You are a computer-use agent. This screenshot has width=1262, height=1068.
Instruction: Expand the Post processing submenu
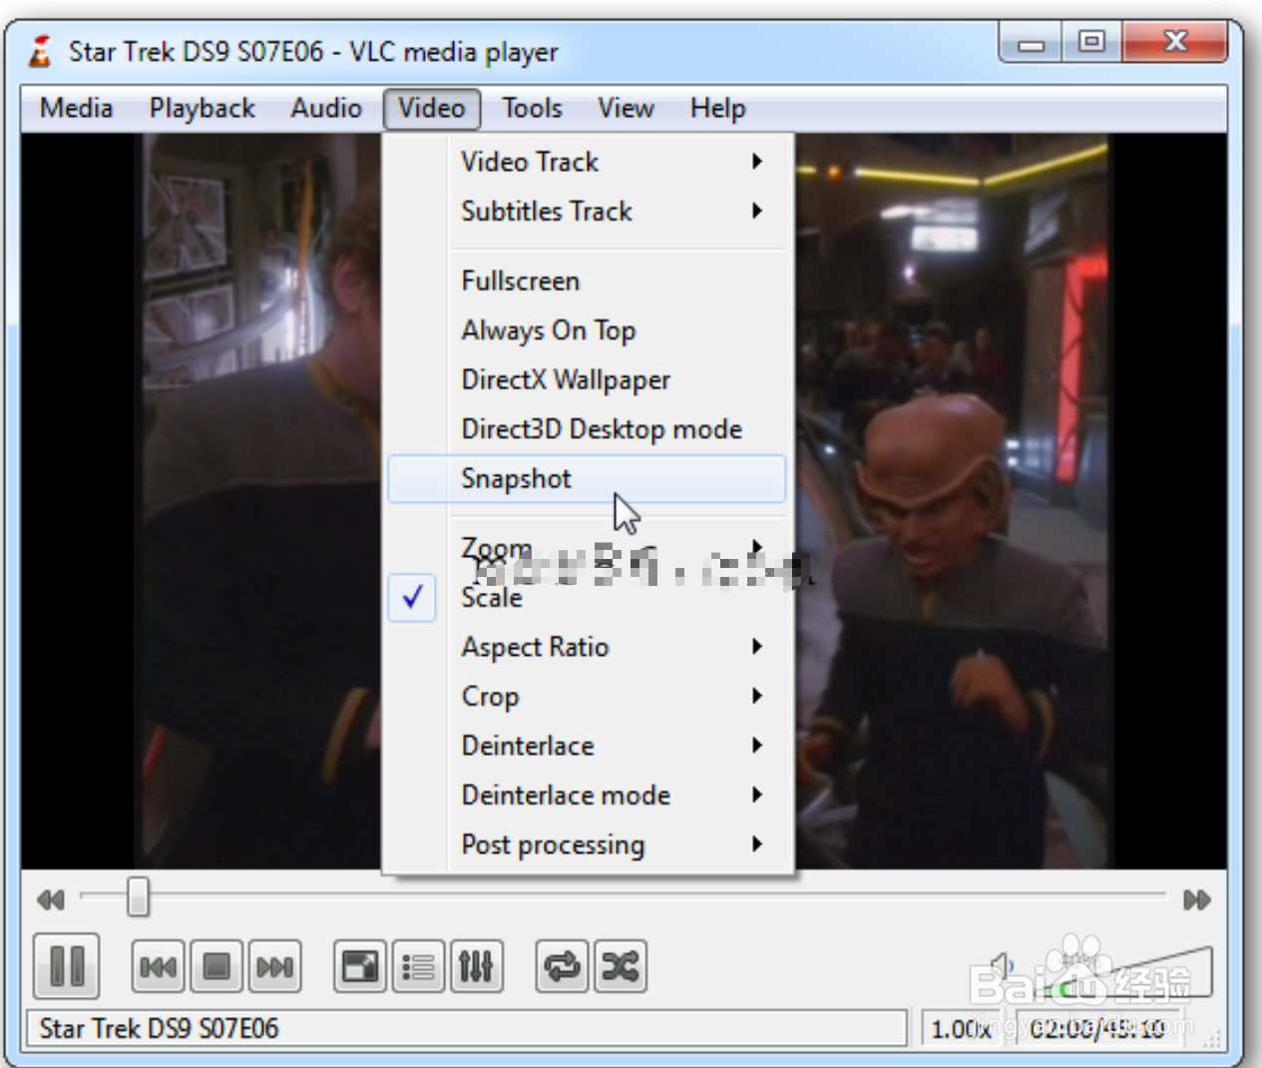point(587,844)
